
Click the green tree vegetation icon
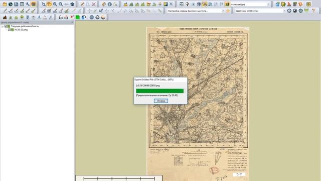22,18
